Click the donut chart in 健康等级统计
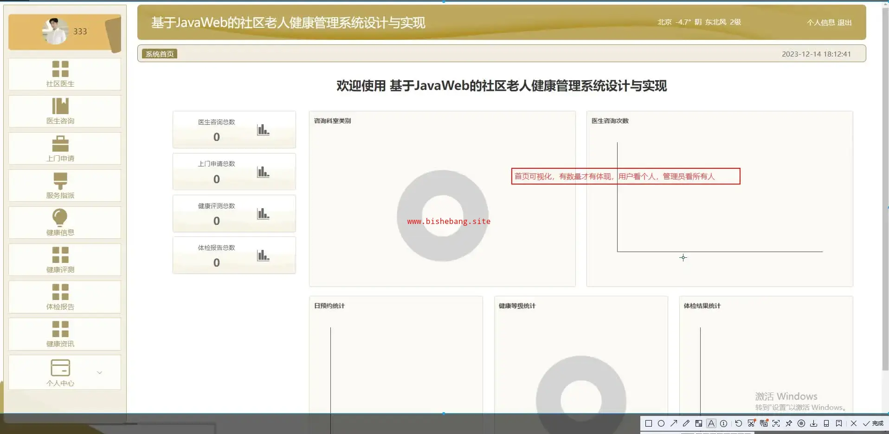The image size is (889, 434). [581, 385]
